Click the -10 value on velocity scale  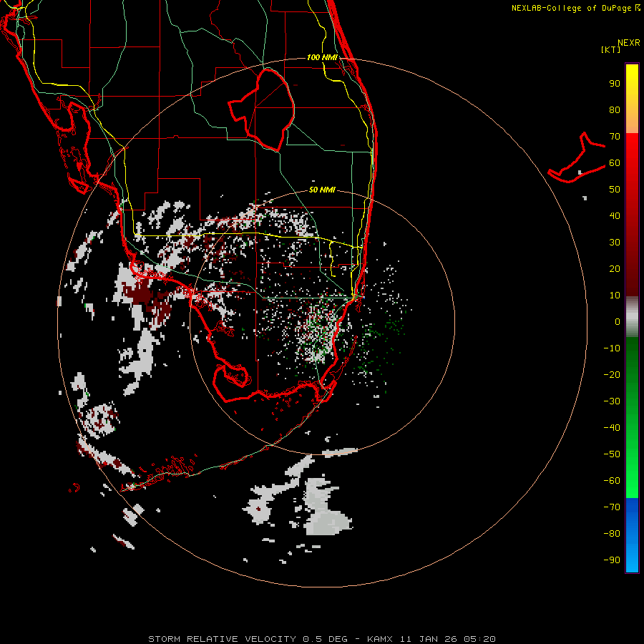point(612,348)
